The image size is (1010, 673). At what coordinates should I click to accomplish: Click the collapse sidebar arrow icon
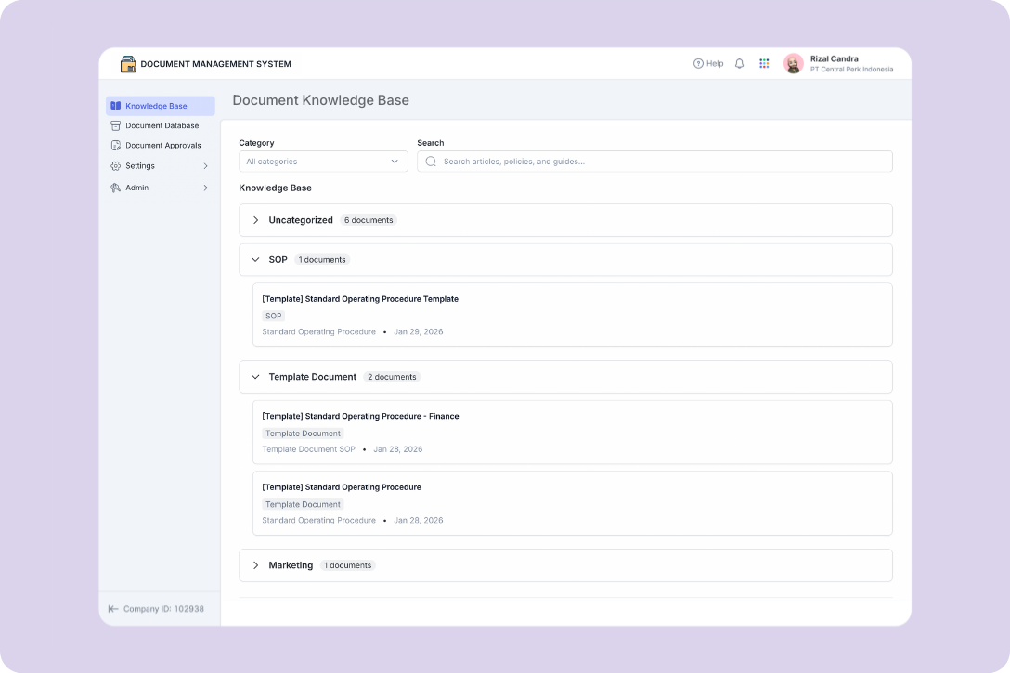(113, 609)
